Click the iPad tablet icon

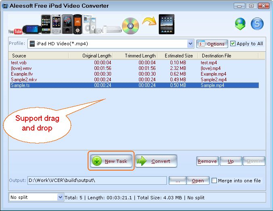coord(166,24)
